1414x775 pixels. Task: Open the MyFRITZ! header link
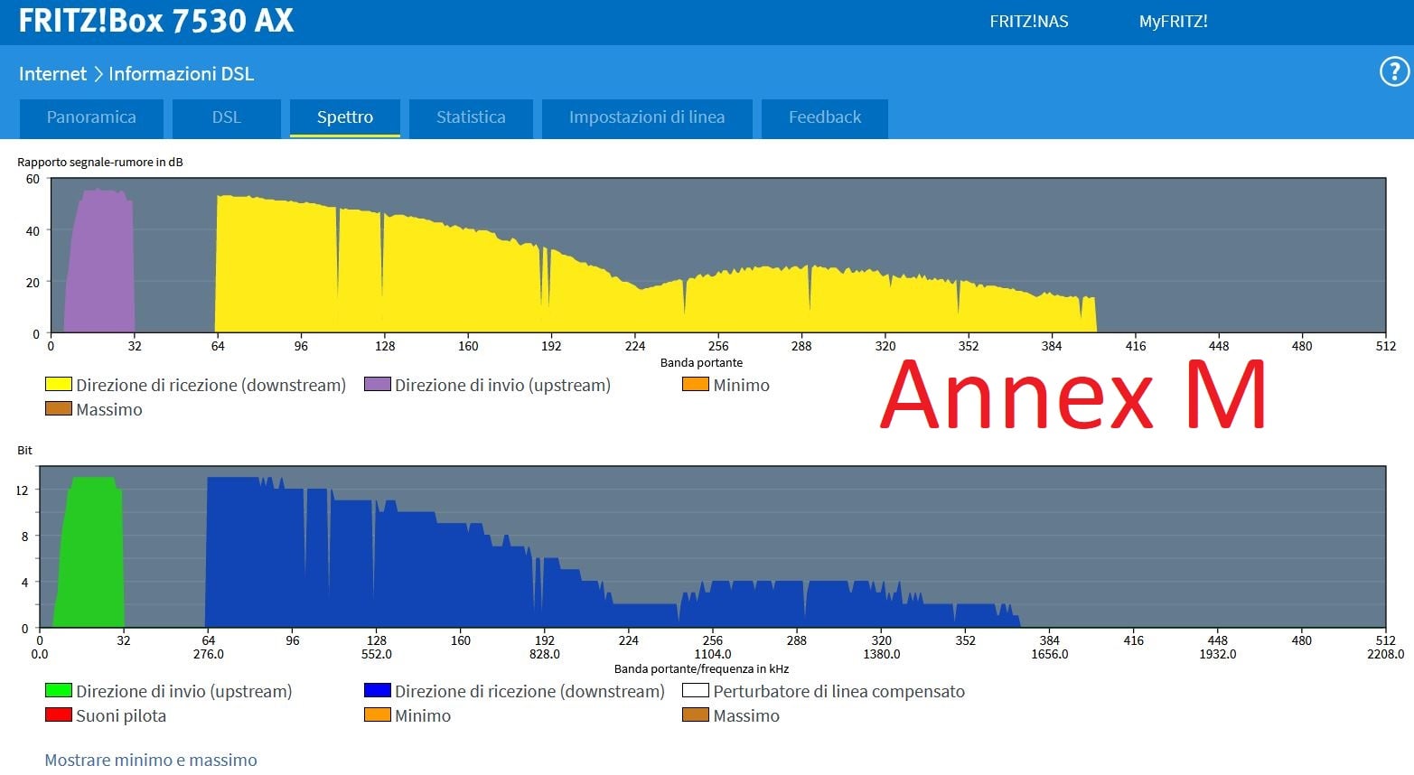(x=1173, y=22)
